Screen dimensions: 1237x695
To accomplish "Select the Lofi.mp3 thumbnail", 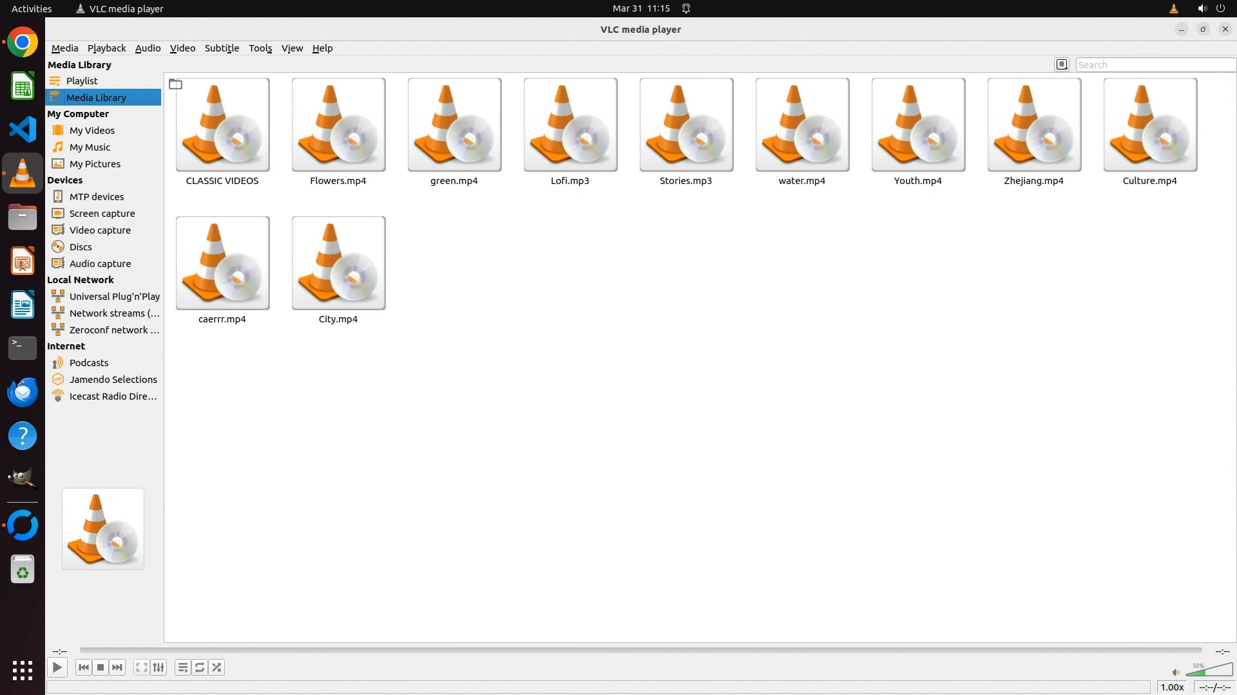I will coord(570,125).
